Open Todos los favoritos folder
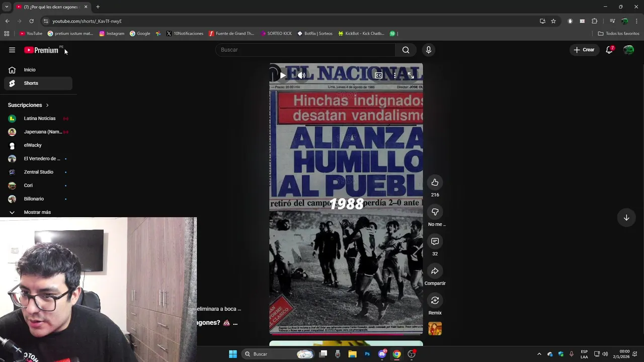The image size is (644, 362). 618,34
